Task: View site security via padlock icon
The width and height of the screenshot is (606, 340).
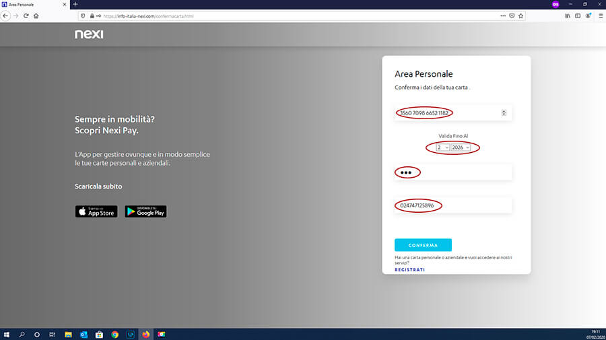Action: click(x=92, y=16)
